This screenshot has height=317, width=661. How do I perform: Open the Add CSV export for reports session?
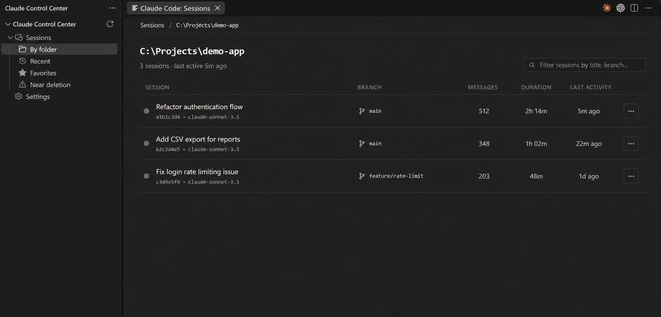[198, 139]
